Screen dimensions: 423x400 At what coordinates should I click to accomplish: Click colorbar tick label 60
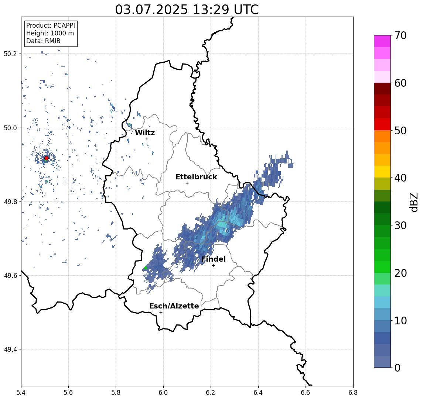400,83
